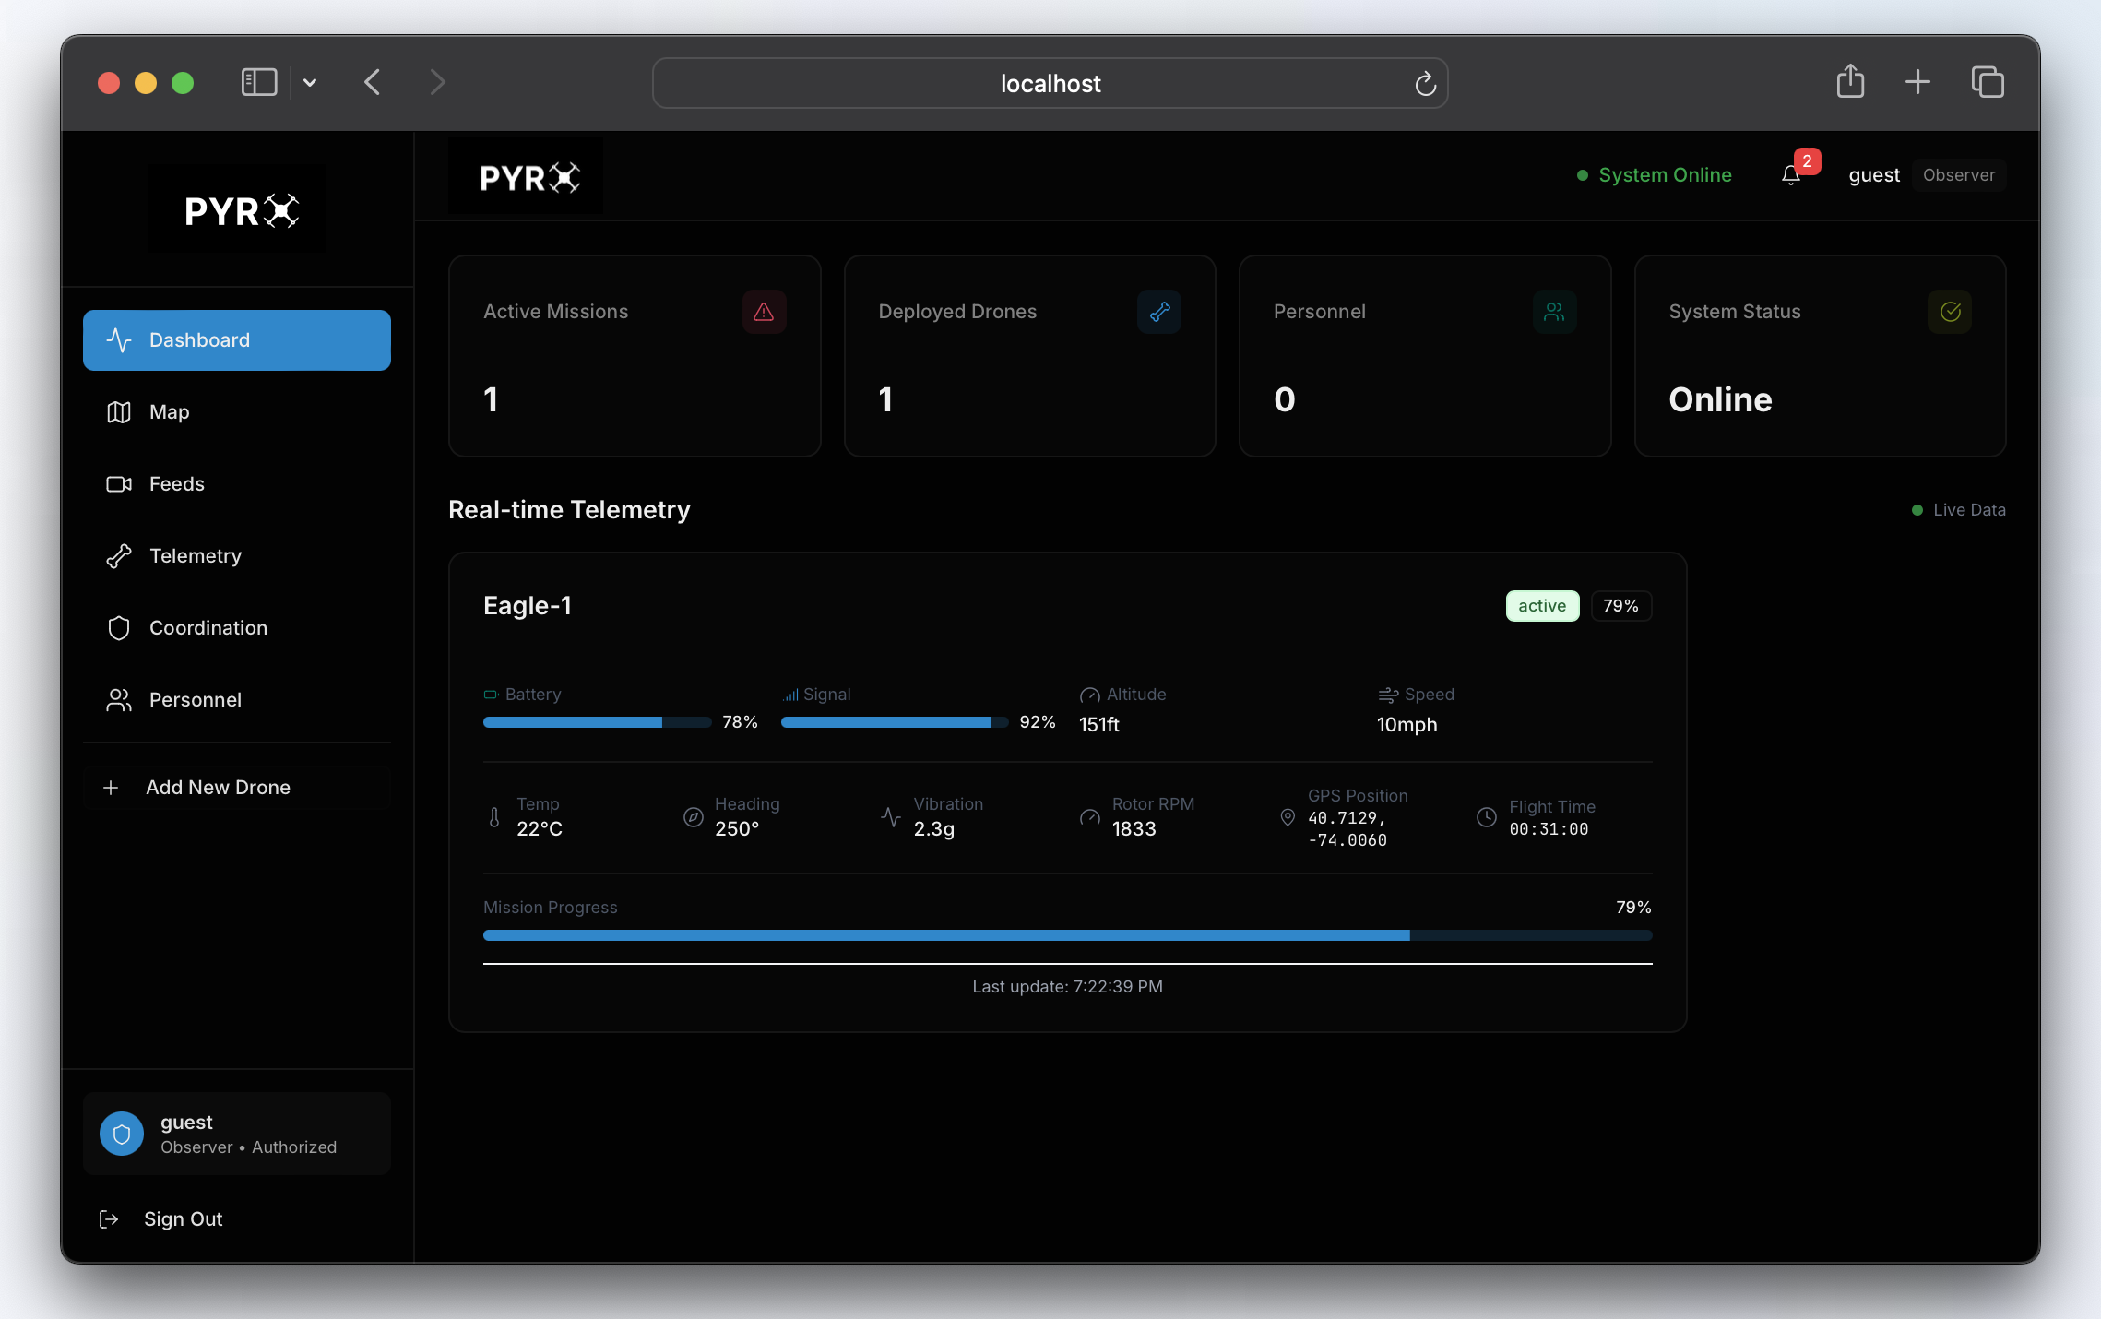Click Add New Drone button
Viewport: 2101px width, 1319px height.
(218, 788)
